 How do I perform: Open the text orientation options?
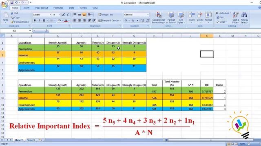[x=90, y=15]
